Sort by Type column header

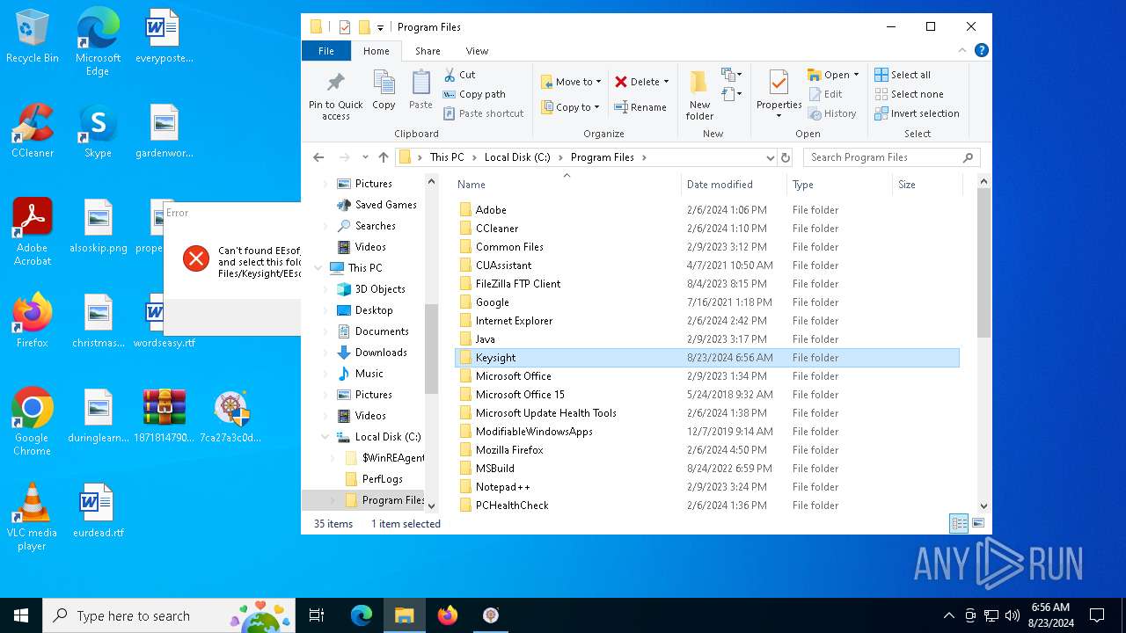[839, 185]
